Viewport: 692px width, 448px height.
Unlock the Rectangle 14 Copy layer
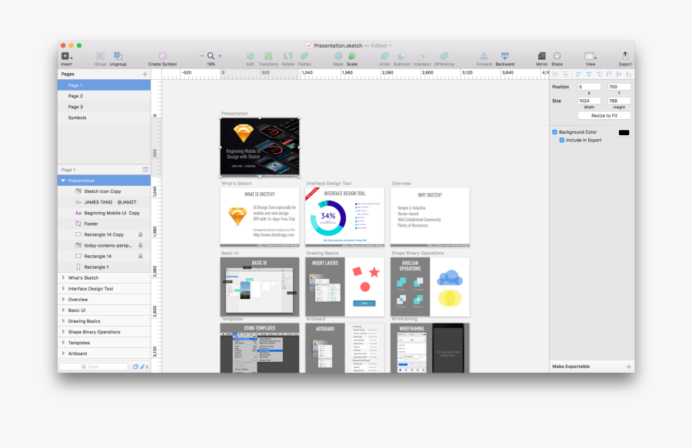click(x=141, y=234)
